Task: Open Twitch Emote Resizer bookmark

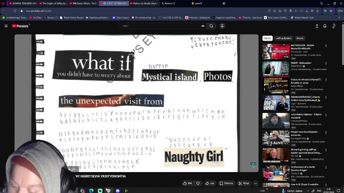Action: (x=71, y=18)
